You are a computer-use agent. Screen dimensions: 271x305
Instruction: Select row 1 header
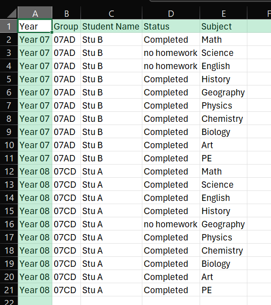point(9,26)
